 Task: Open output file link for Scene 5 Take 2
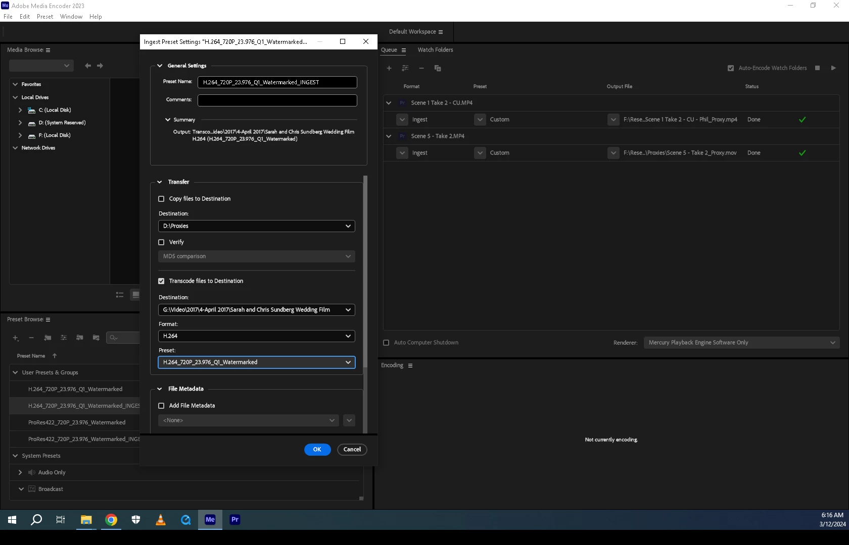[680, 153]
